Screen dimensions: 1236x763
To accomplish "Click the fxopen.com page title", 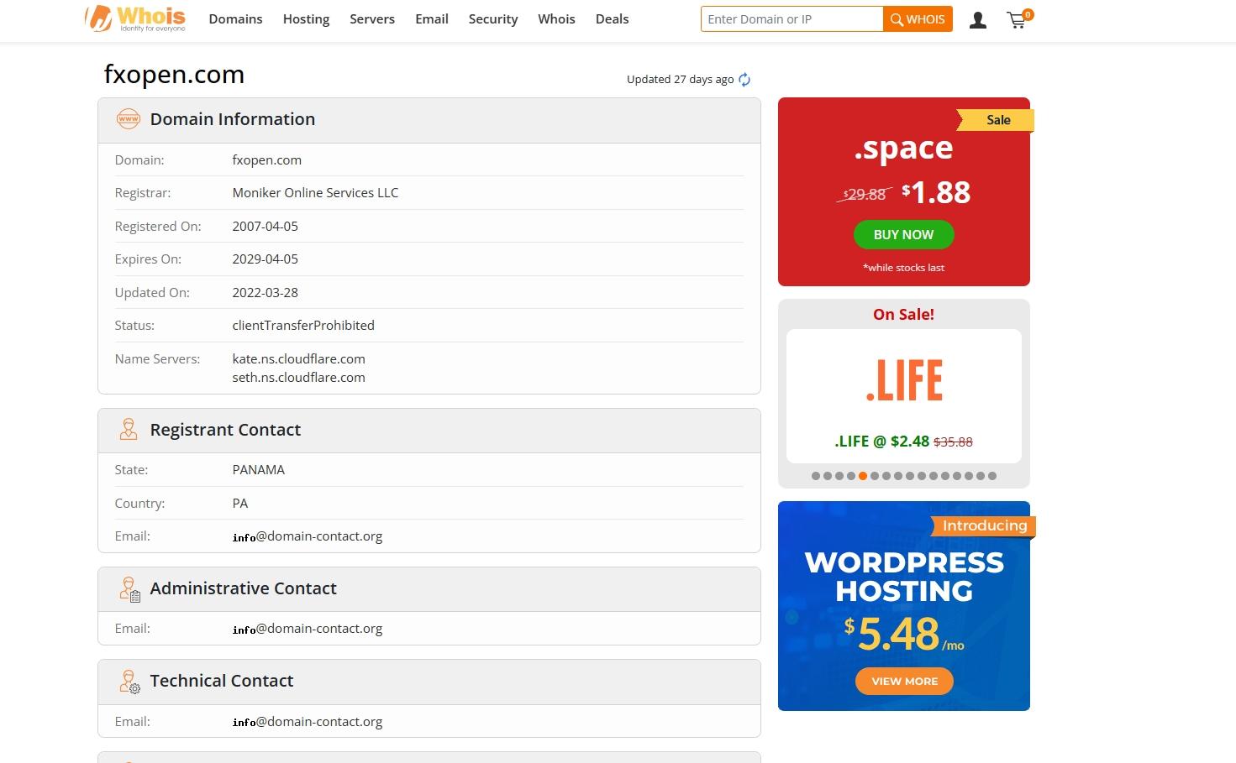I will pyautogui.click(x=174, y=75).
